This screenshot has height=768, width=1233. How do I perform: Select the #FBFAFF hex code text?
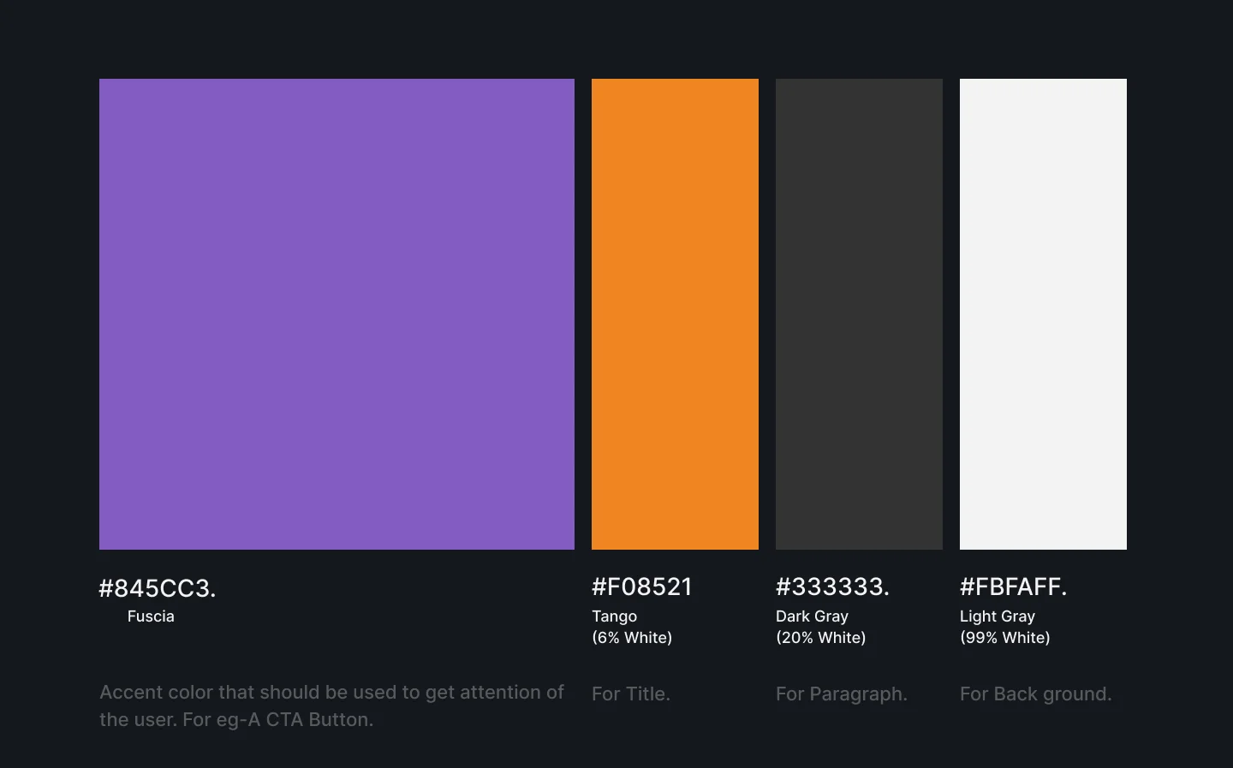pyautogui.click(x=1013, y=587)
